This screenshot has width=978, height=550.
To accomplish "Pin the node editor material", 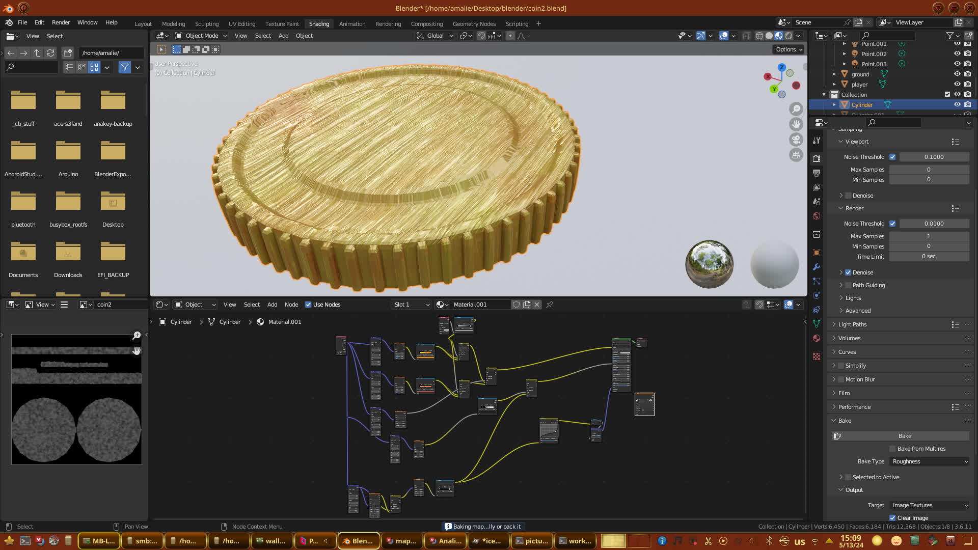I will click(550, 305).
